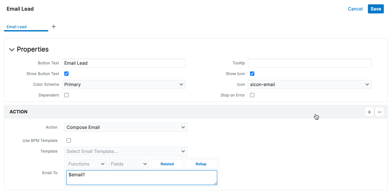The width and height of the screenshot is (392, 195).
Task: Click the Cancel link
Action: tap(355, 9)
